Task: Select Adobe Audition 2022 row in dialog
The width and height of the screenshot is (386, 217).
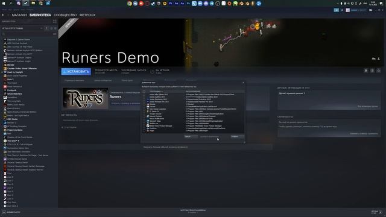Action: (x=193, y=97)
